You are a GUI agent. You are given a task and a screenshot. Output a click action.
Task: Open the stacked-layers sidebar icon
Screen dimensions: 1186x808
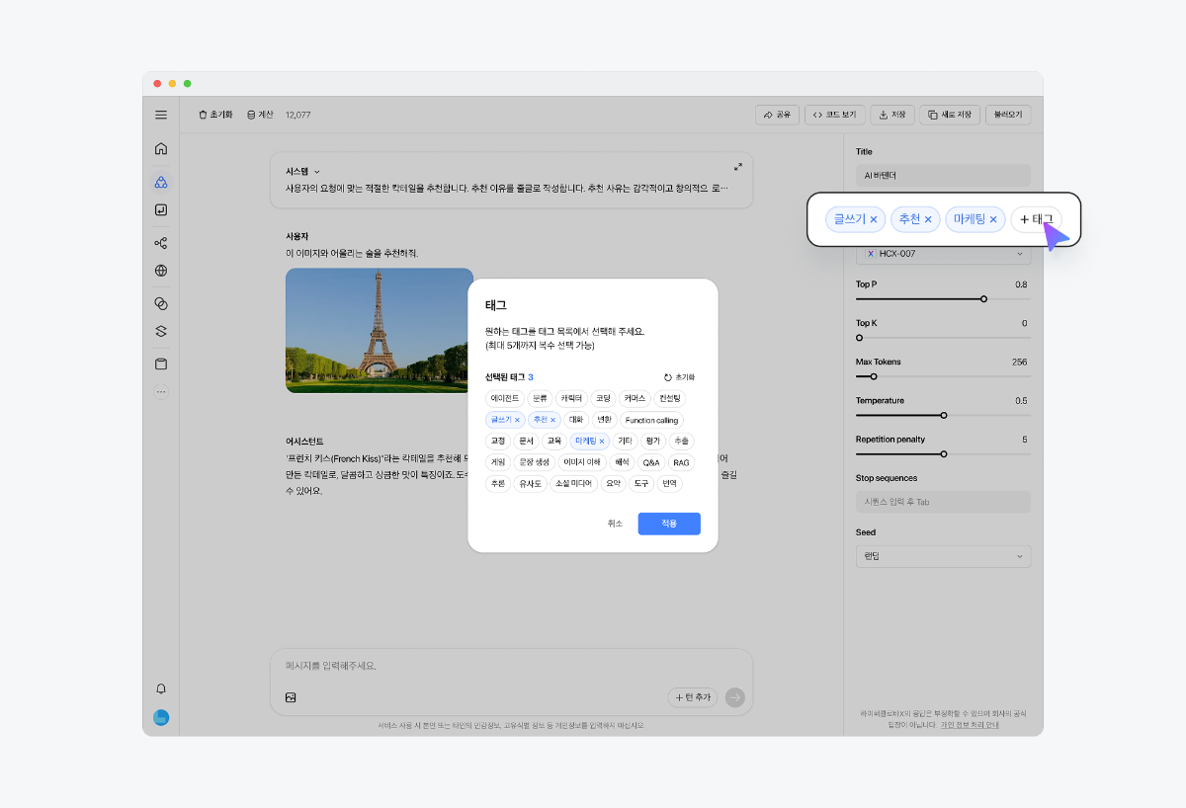click(161, 331)
